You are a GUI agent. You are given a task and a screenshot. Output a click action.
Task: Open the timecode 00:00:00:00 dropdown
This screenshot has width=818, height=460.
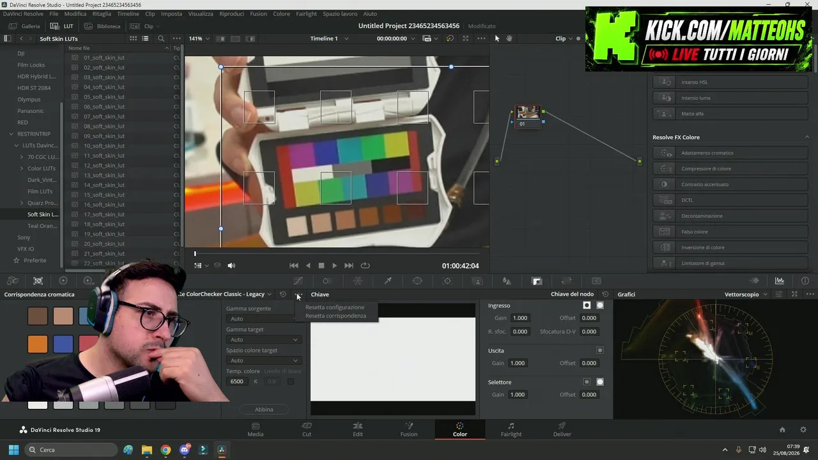396,38
